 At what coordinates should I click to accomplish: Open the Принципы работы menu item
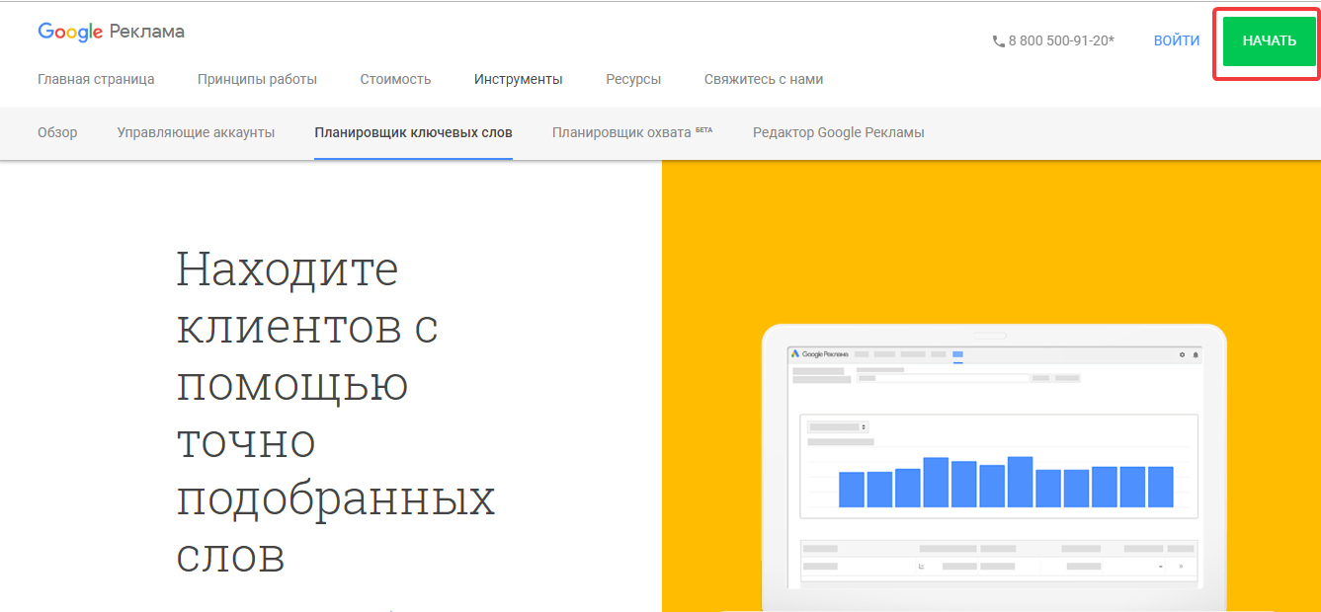(257, 79)
